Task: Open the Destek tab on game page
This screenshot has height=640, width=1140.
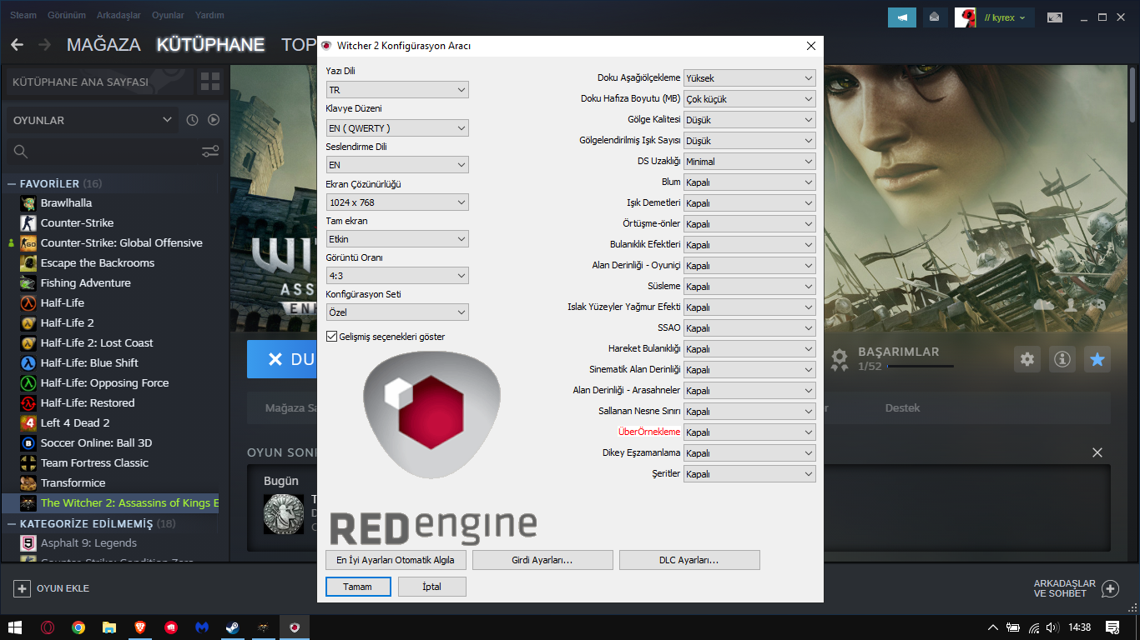Action: coord(902,407)
